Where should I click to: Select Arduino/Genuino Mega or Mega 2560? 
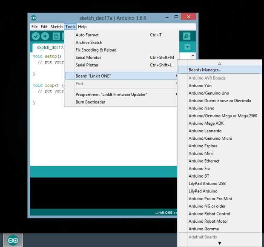(x=220, y=116)
